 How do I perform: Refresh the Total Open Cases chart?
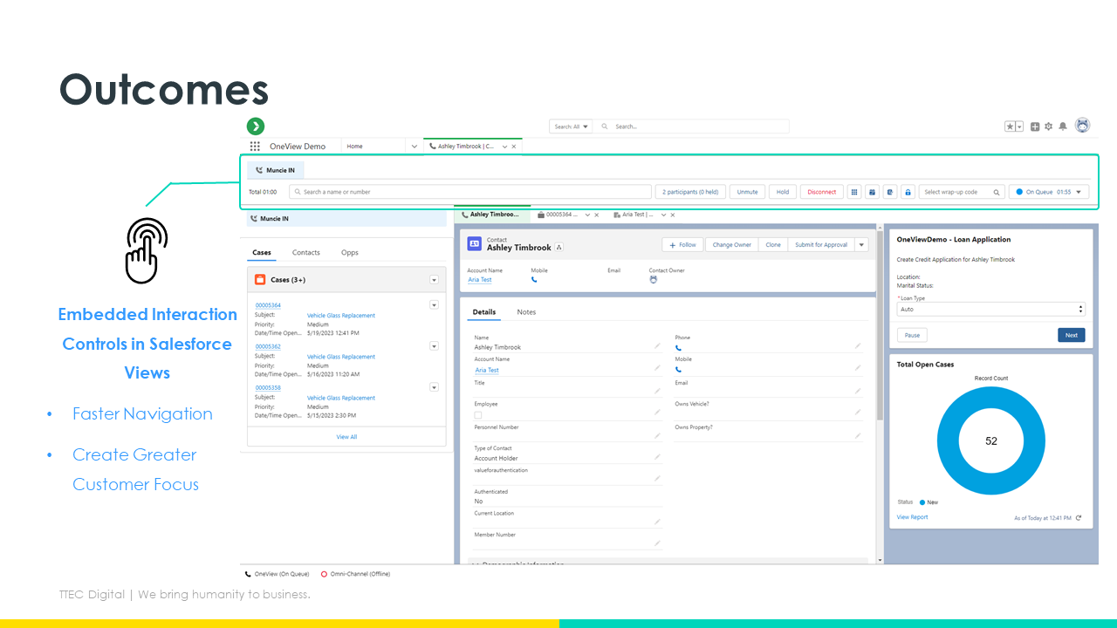[1079, 518]
